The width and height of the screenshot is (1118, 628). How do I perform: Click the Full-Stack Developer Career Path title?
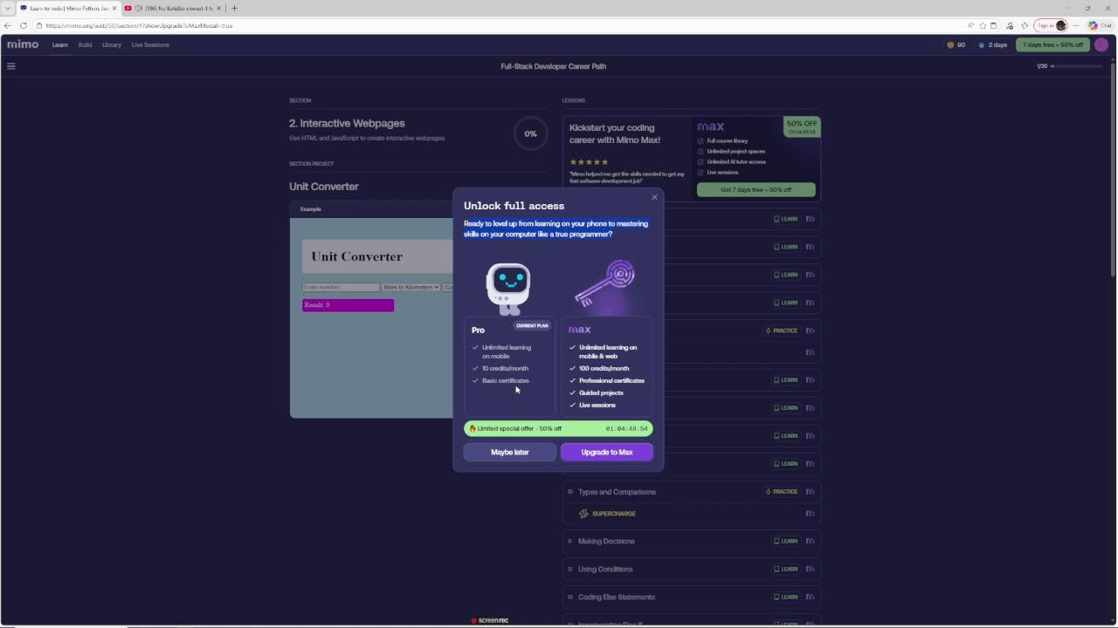click(553, 66)
